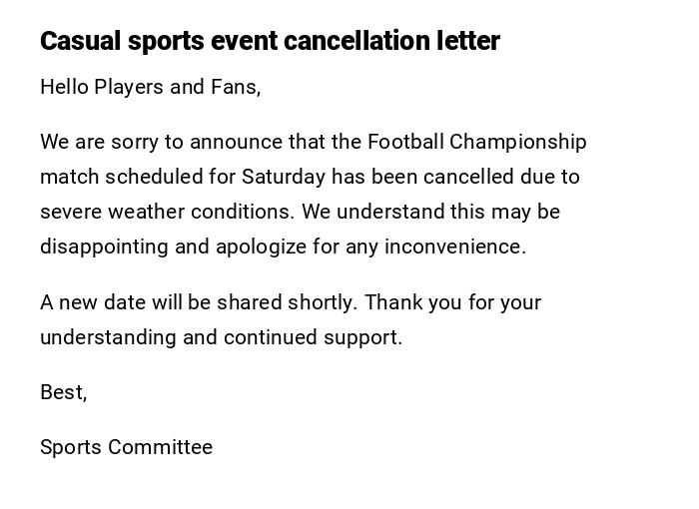699x509 pixels.
Task: Click the word 'disappointing' in the first paragraph
Action: coord(105,247)
